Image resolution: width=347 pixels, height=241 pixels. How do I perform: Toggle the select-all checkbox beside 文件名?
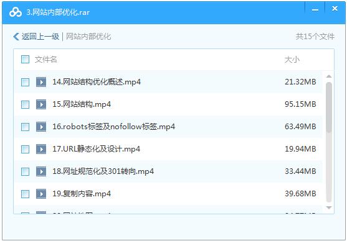point(25,60)
